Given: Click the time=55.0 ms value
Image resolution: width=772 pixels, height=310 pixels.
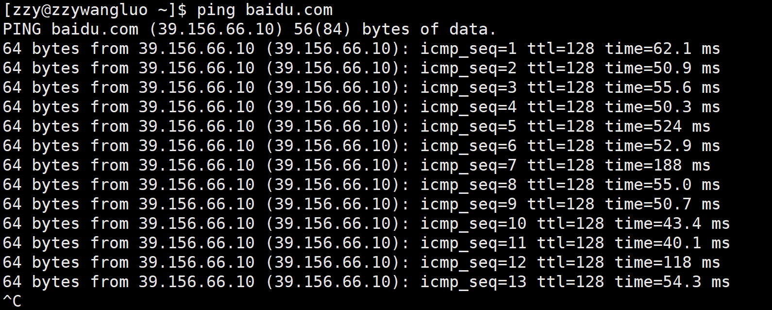Looking at the screenshot, I should coord(662,186).
